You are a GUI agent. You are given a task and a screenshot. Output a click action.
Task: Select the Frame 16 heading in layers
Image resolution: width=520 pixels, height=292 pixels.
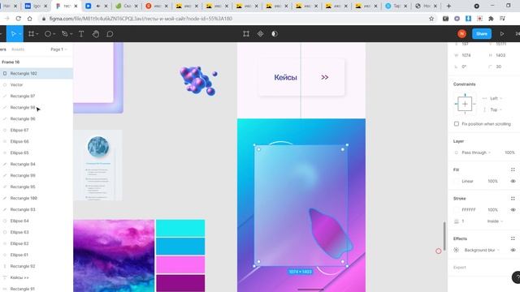11,62
